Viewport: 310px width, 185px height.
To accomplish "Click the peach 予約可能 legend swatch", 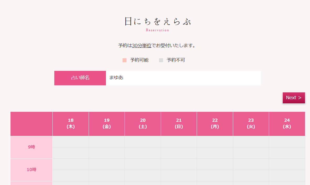I will (x=125, y=60).
